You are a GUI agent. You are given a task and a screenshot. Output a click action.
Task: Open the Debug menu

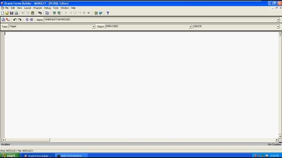(x=48, y=8)
